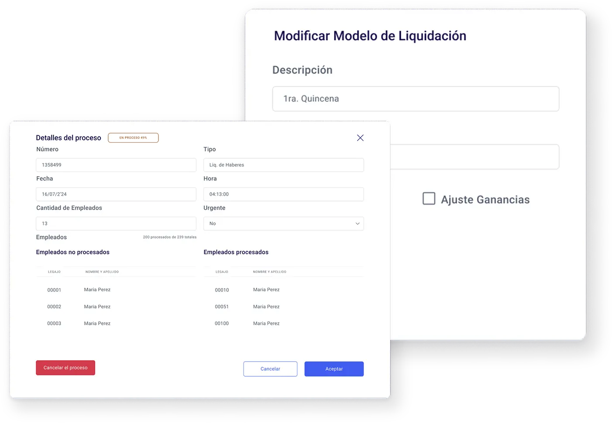
Task: Edit the Cantidad de Empleados field
Action: 116,224
